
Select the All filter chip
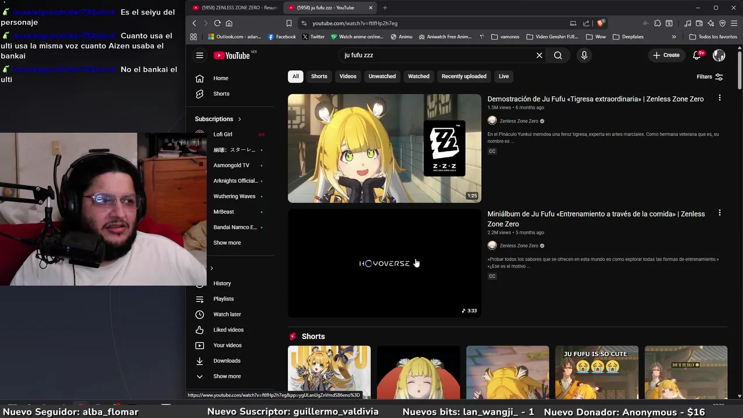click(x=295, y=76)
